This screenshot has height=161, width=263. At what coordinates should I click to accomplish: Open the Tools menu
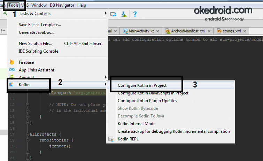pos(14,5)
